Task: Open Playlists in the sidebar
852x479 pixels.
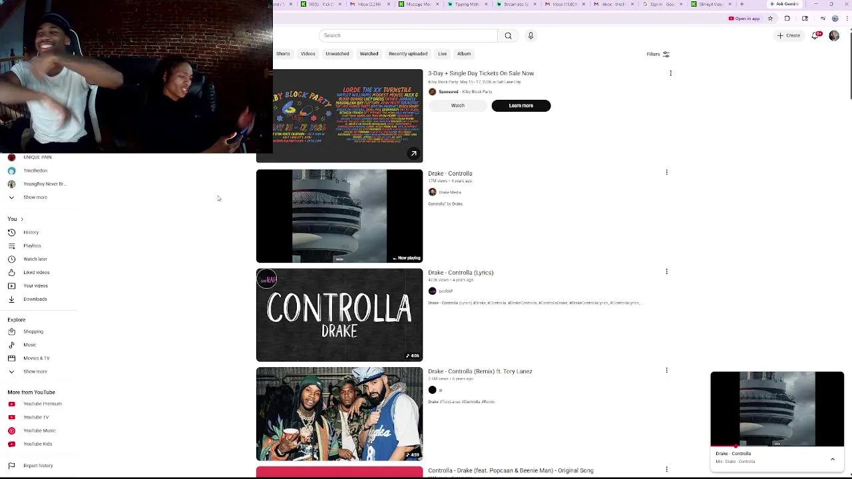Action: pyautogui.click(x=32, y=245)
